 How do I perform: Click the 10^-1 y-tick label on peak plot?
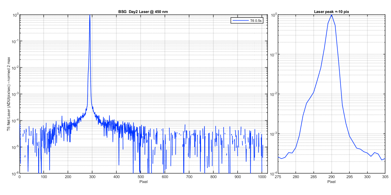pyautogui.click(x=273, y=54)
